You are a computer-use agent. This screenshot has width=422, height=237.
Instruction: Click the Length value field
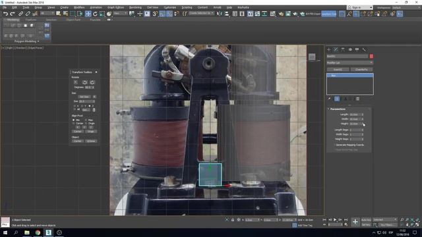[355, 115]
